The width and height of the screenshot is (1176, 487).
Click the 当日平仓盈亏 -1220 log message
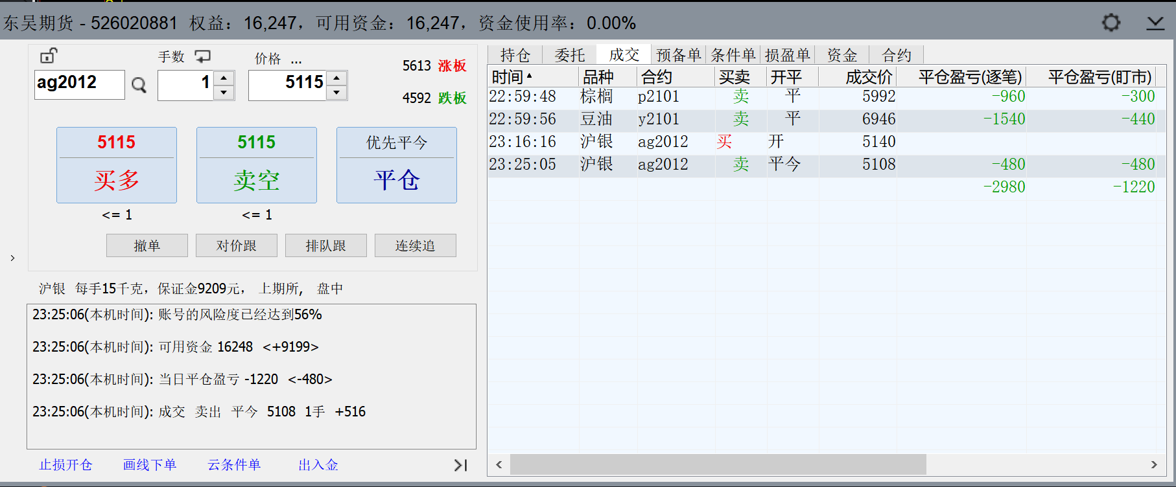(182, 379)
